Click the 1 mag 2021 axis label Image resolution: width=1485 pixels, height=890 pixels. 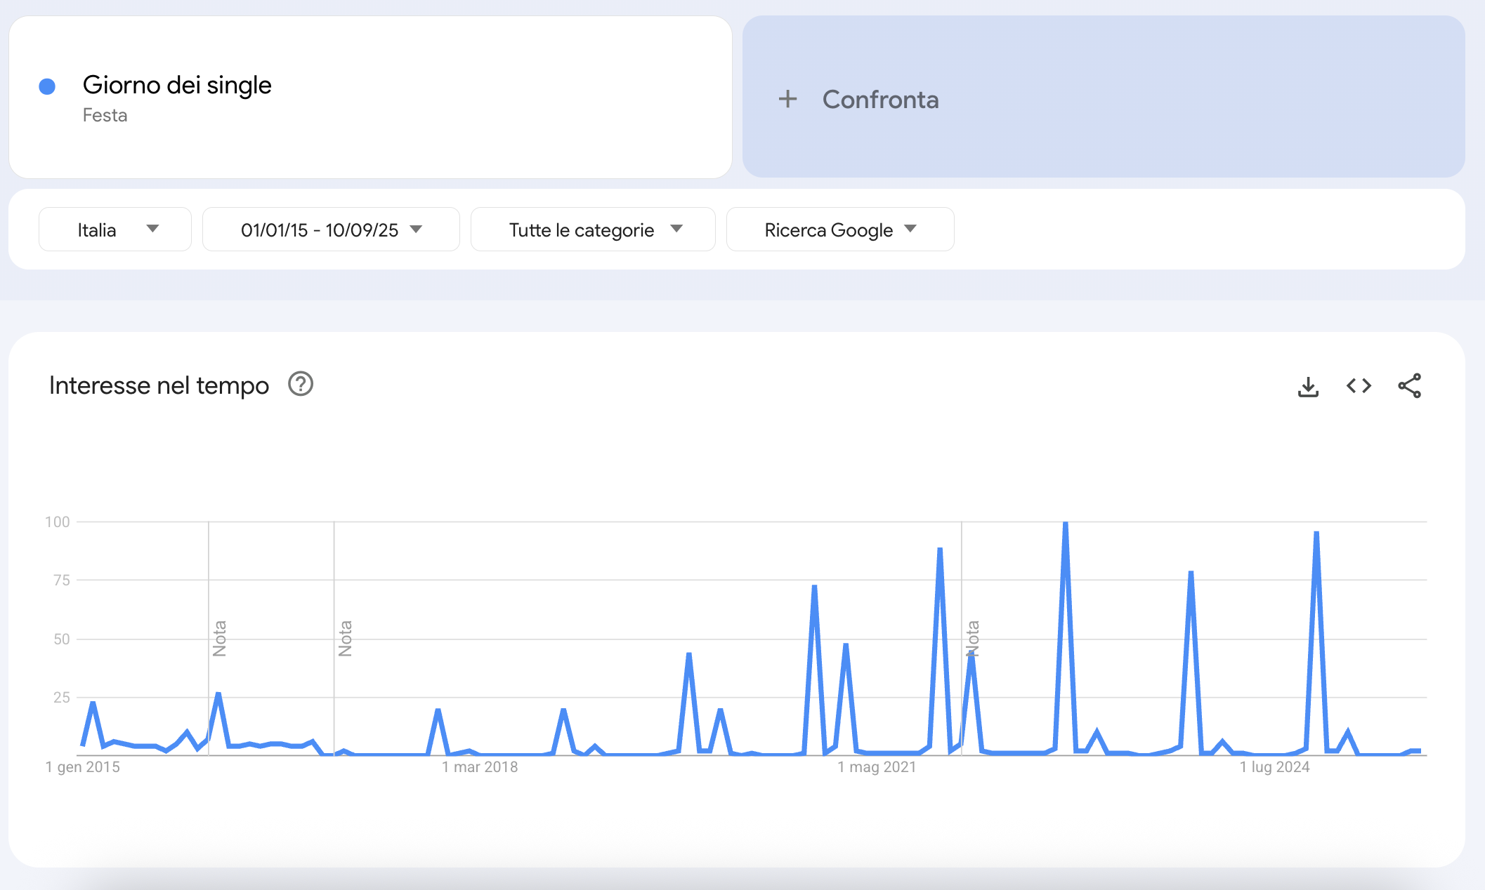(x=877, y=766)
